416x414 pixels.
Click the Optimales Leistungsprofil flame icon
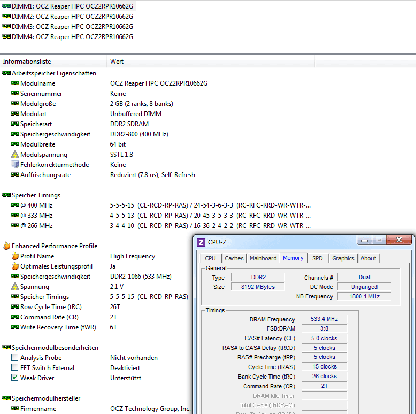15,266
